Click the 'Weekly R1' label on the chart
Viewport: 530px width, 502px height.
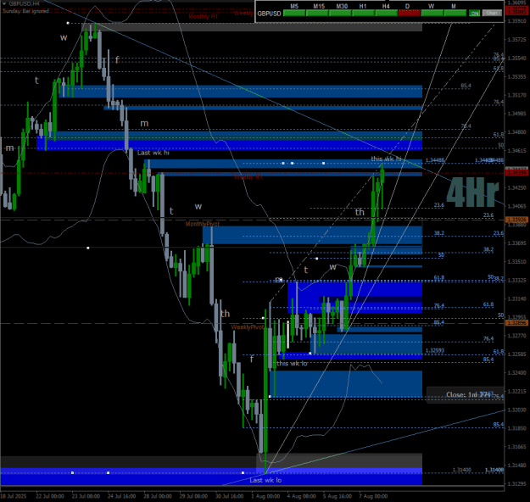click(x=248, y=176)
